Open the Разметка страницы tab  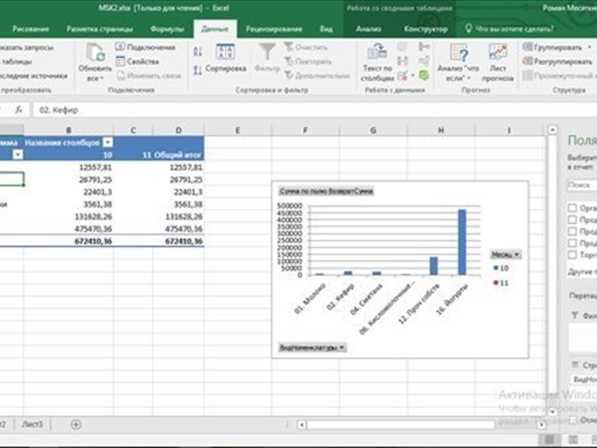[x=99, y=29]
